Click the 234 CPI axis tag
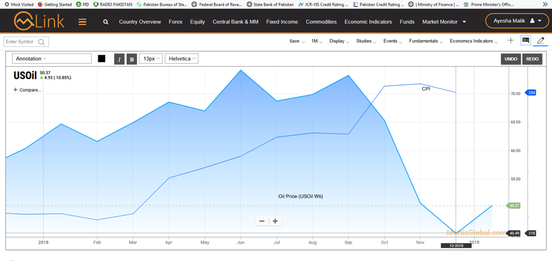 click(x=531, y=93)
